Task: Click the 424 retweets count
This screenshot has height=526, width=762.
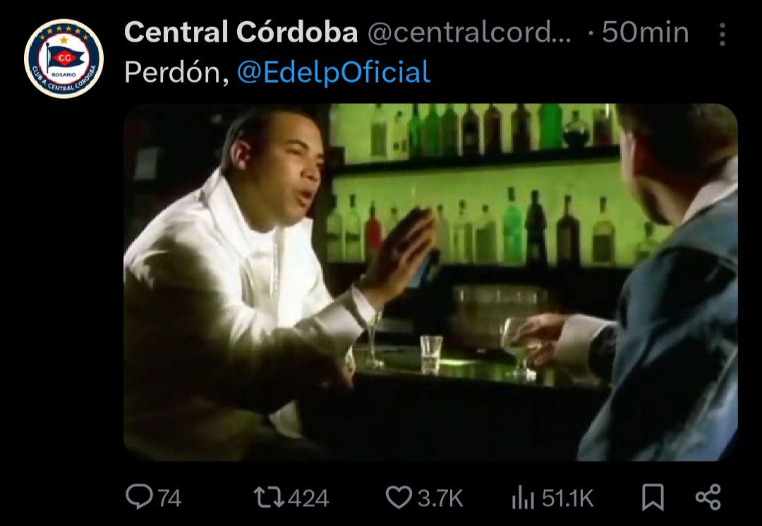Action: (308, 499)
